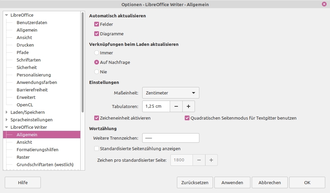The image size is (330, 193).
Task: Toggle Quadratischen Seitenmodus für Textgitter benutzen
Action: tap(187, 118)
